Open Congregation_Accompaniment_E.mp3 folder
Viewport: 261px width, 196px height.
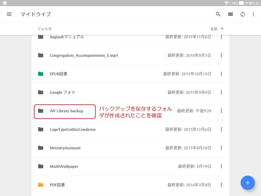tap(84, 55)
